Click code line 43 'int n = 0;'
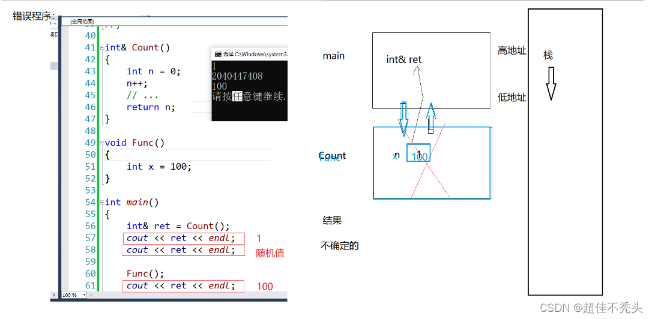 (x=154, y=71)
